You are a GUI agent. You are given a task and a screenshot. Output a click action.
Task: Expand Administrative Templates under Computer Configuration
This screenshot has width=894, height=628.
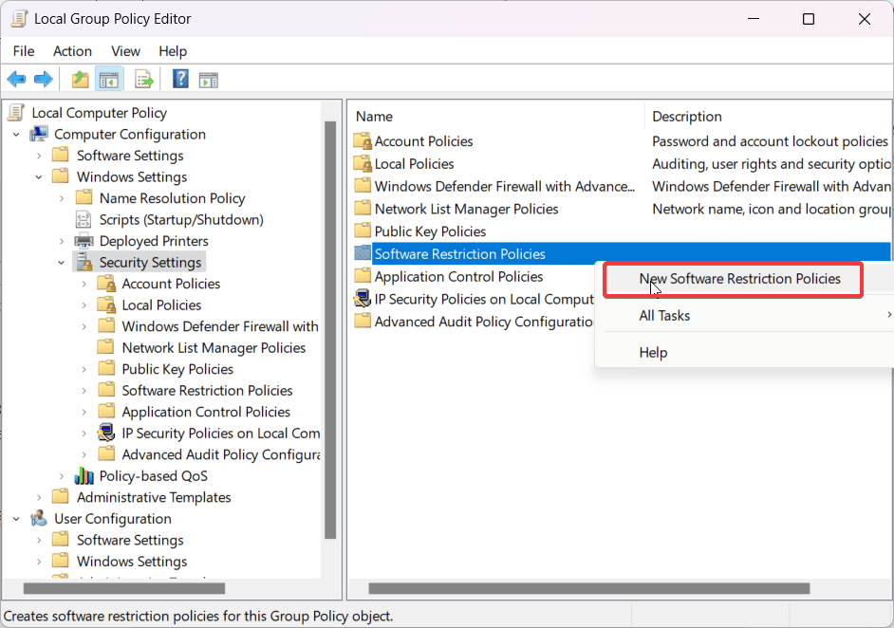point(39,497)
